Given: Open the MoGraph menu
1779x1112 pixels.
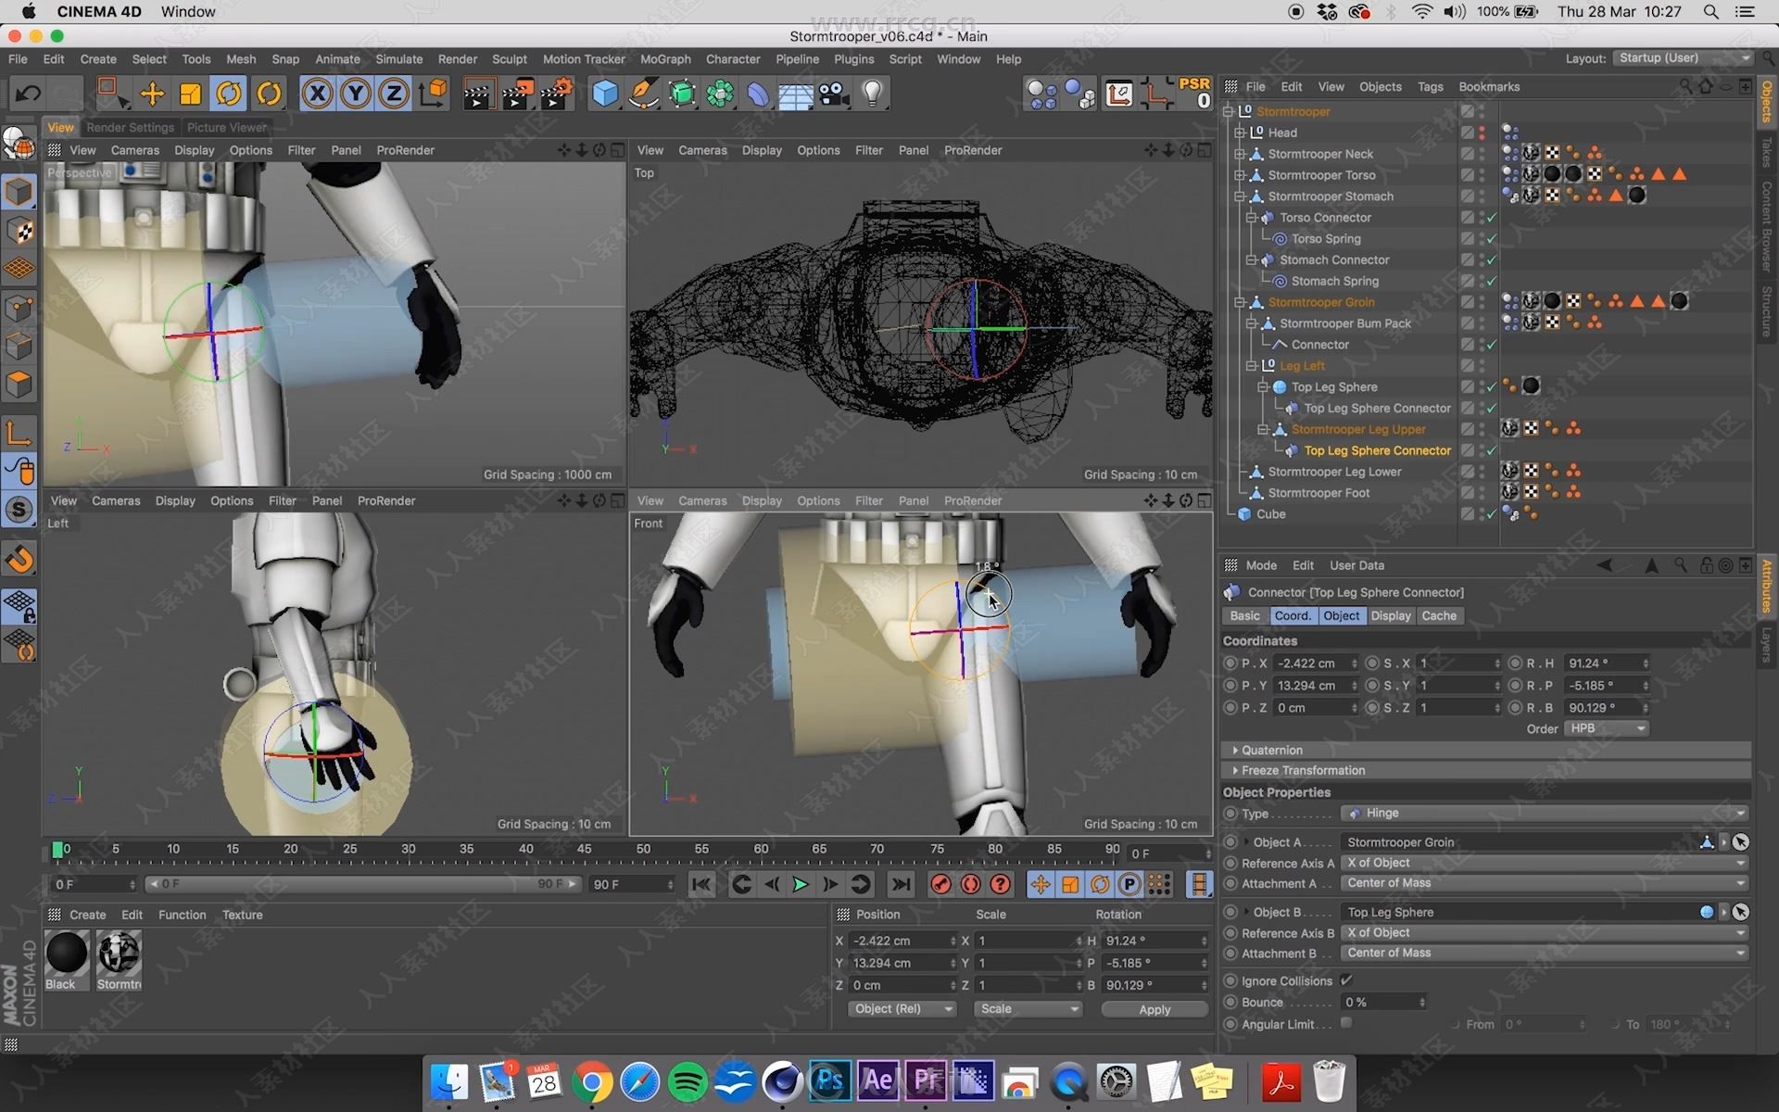Looking at the screenshot, I should pos(665,58).
